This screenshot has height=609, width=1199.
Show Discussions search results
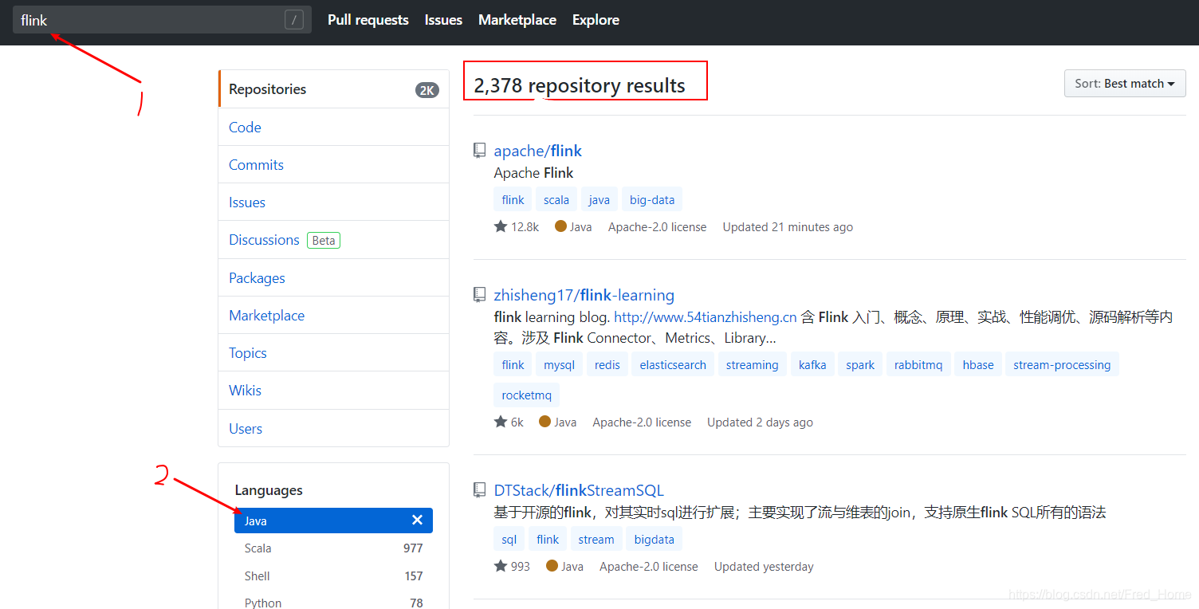(333, 239)
